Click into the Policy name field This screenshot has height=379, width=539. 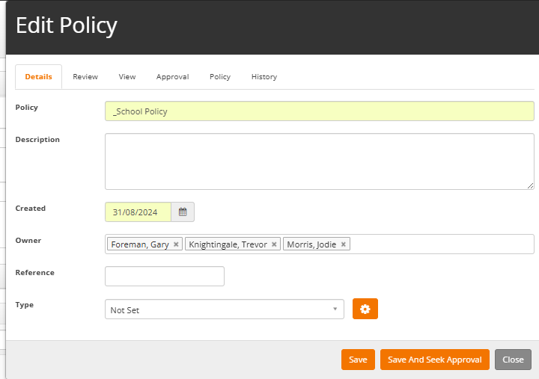click(319, 111)
